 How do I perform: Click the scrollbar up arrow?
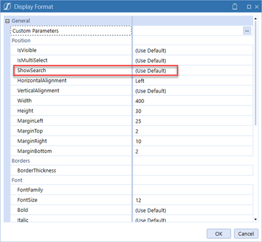tap(255, 18)
